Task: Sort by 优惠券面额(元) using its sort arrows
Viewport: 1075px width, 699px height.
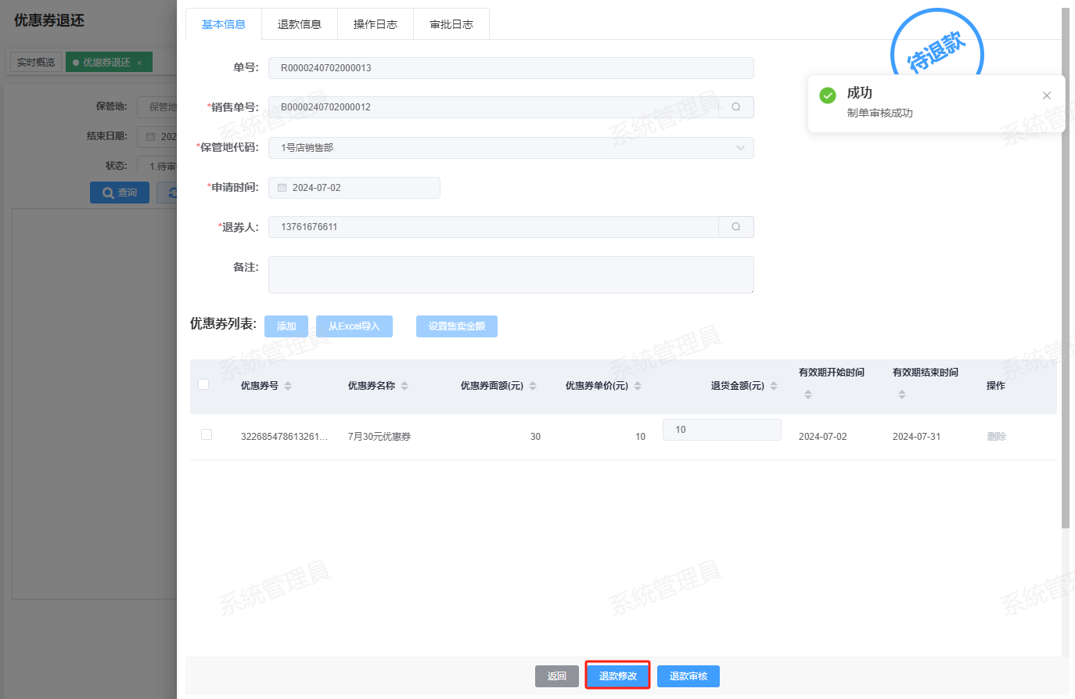Action: (x=533, y=386)
